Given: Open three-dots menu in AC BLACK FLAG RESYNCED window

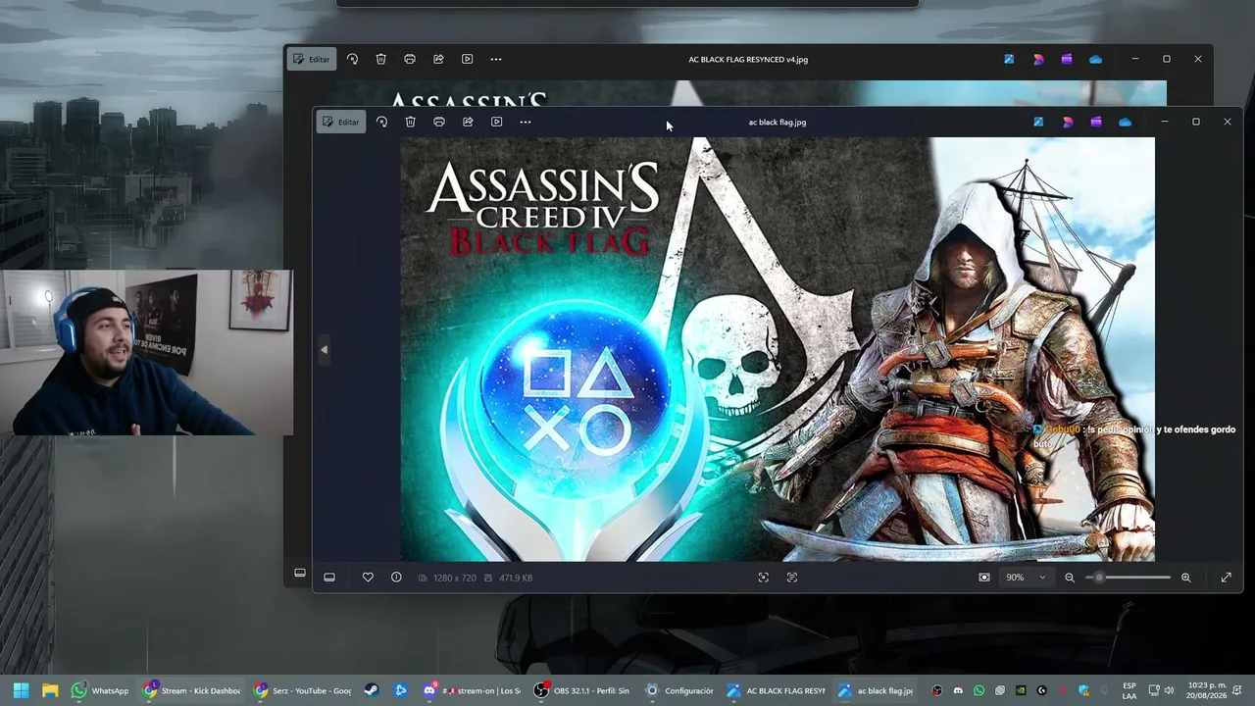Looking at the screenshot, I should pyautogui.click(x=496, y=59).
